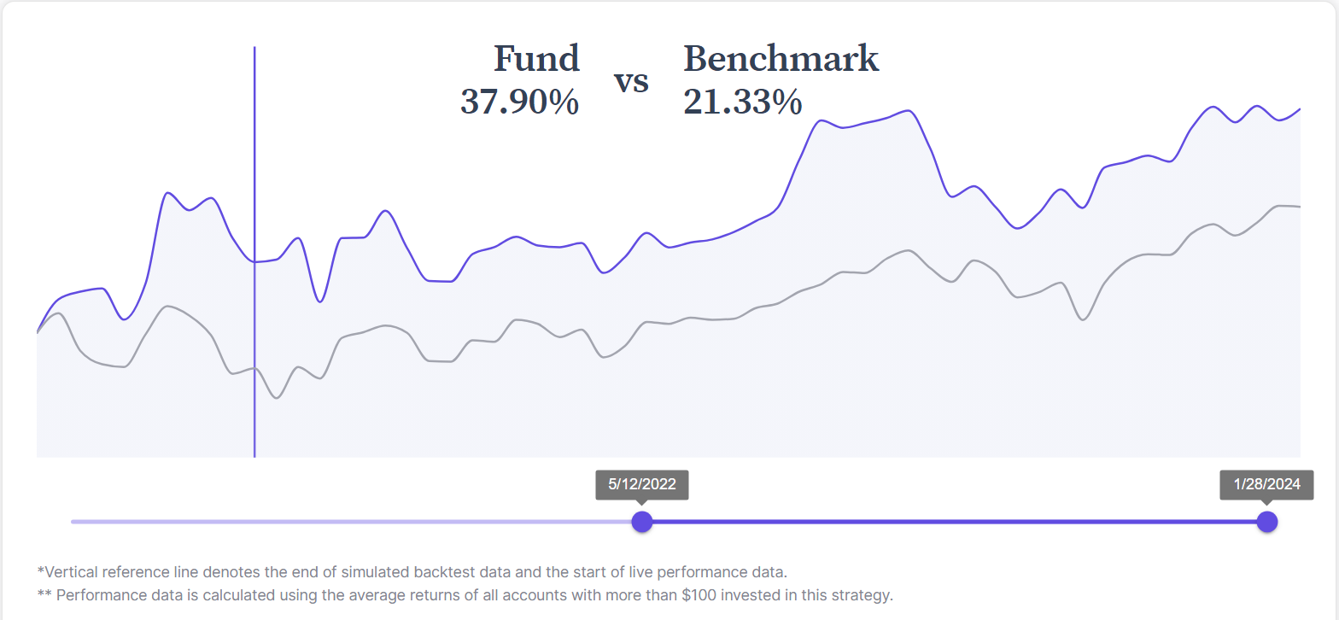Click the "Fund" heading label
Viewport: 1339px width, 620px height.
pos(536,58)
